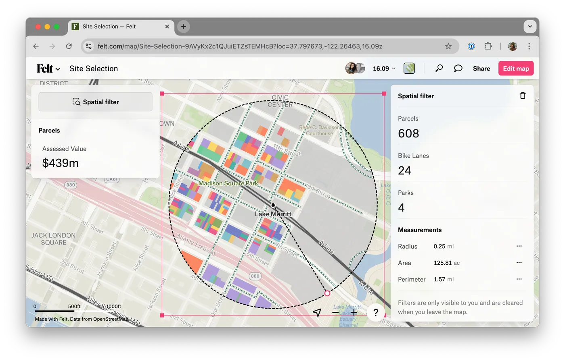Click the circle radius handle on the map
This screenshot has width=565, height=361.
click(327, 293)
